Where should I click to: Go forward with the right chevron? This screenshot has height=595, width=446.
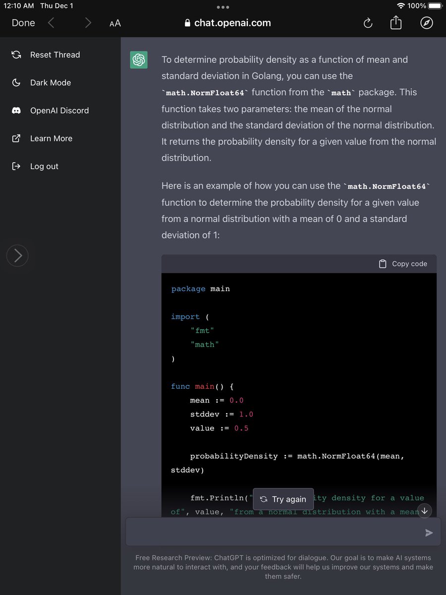[88, 23]
